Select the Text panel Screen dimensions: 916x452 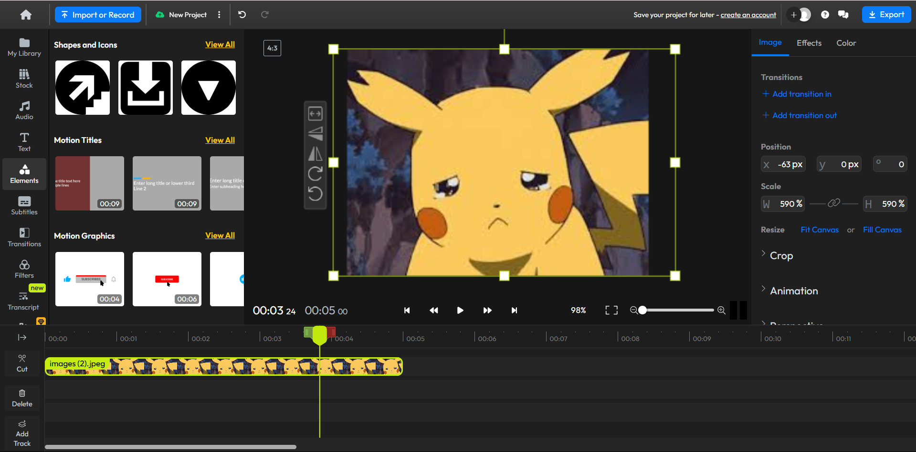(x=23, y=141)
